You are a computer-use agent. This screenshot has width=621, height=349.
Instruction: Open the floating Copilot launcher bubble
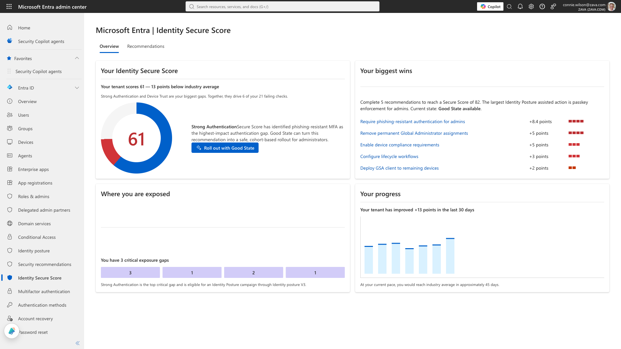(12, 331)
